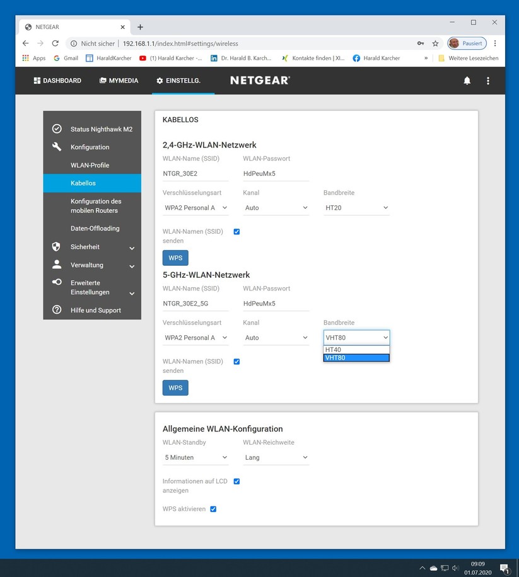This screenshot has height=577, width=519.
Task: Disable the WPS aktivieren checkbox
Action: (x=213, y=509)
